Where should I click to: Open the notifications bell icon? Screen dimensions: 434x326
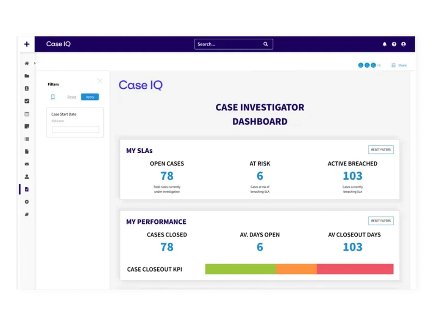pyautogui.click(x=384, y=44)
